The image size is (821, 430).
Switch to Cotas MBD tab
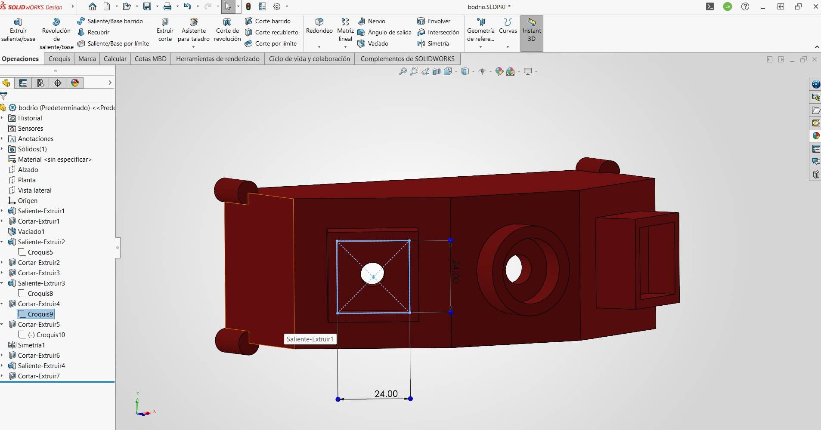[150, 59]
